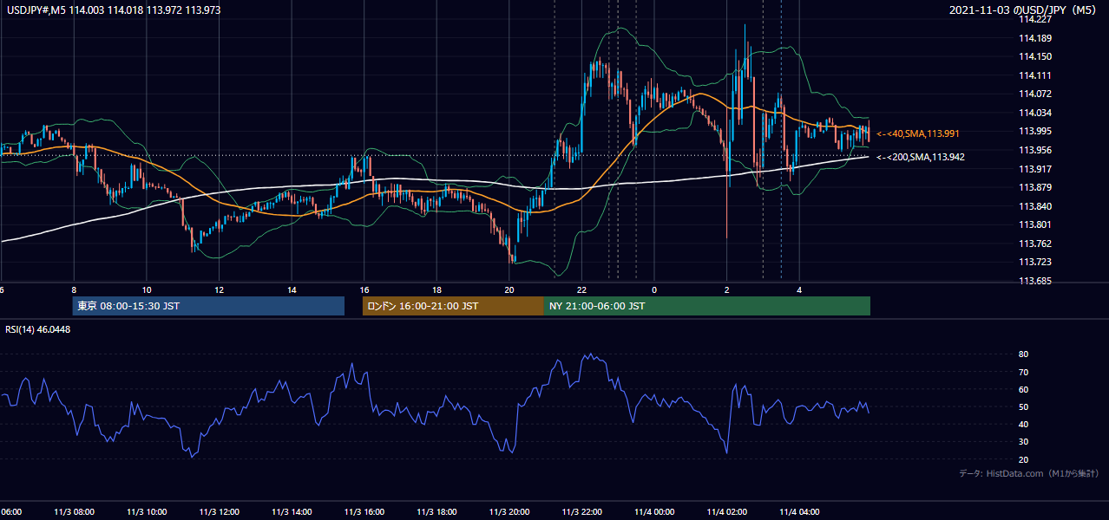
Task: Click the 11/3 18:00 time axis label
Action: pyautogui.click(x=436, y=512)
